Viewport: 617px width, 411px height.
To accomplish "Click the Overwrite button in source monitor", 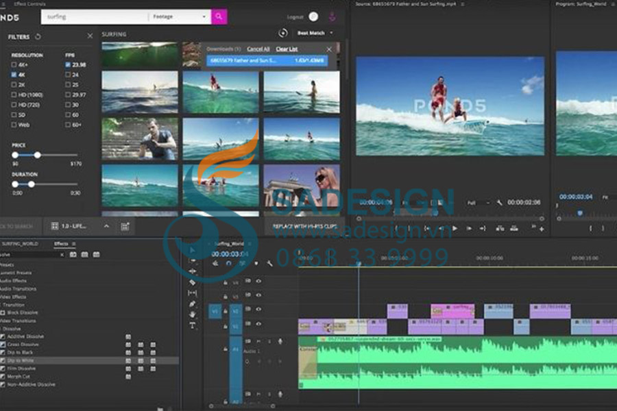I will [x=514, y=228].
